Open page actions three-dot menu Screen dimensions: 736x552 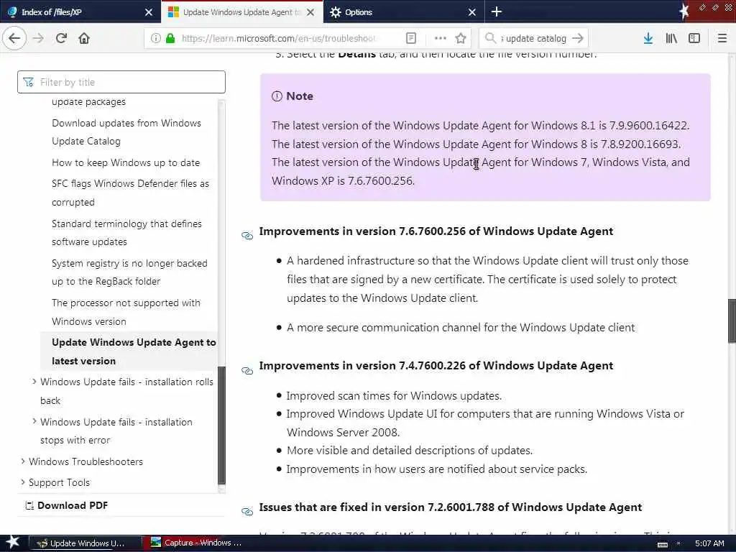pyautogui.click(x=441, y=38)
